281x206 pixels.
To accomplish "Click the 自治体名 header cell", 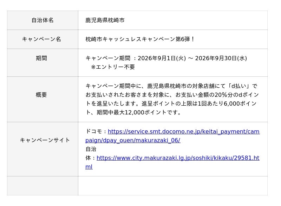I will (43, 20).
